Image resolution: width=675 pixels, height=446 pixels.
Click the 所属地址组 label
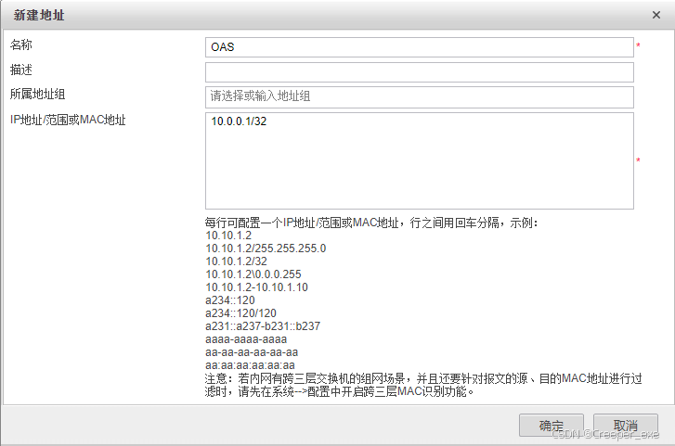(x=37, y=95)
